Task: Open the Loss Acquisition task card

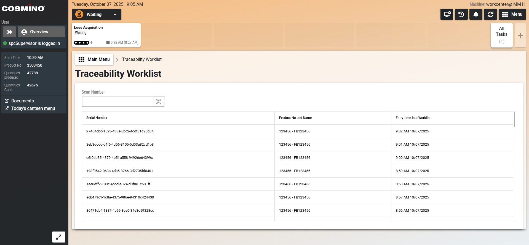Action: click(x=106, y=35)
